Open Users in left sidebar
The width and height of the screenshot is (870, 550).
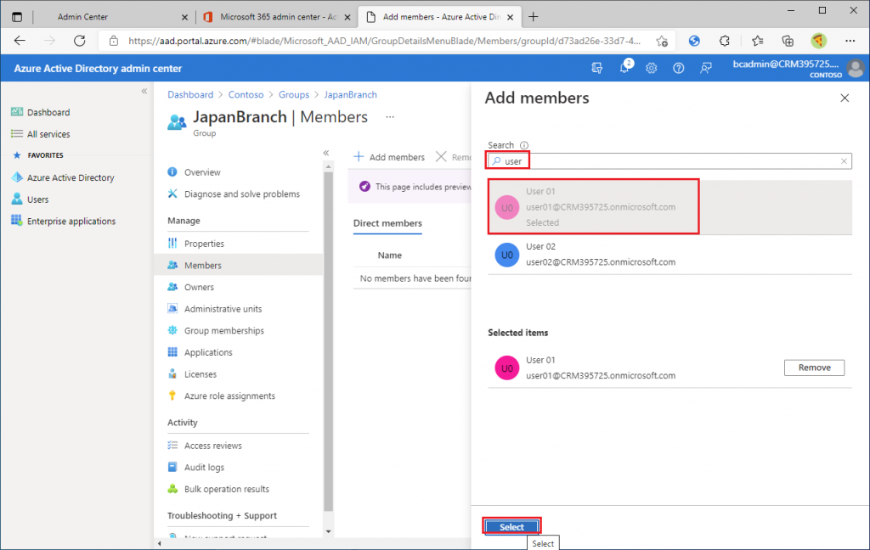37,199
